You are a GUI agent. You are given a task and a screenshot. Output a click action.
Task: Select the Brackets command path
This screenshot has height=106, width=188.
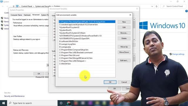(x=87, y=52)
